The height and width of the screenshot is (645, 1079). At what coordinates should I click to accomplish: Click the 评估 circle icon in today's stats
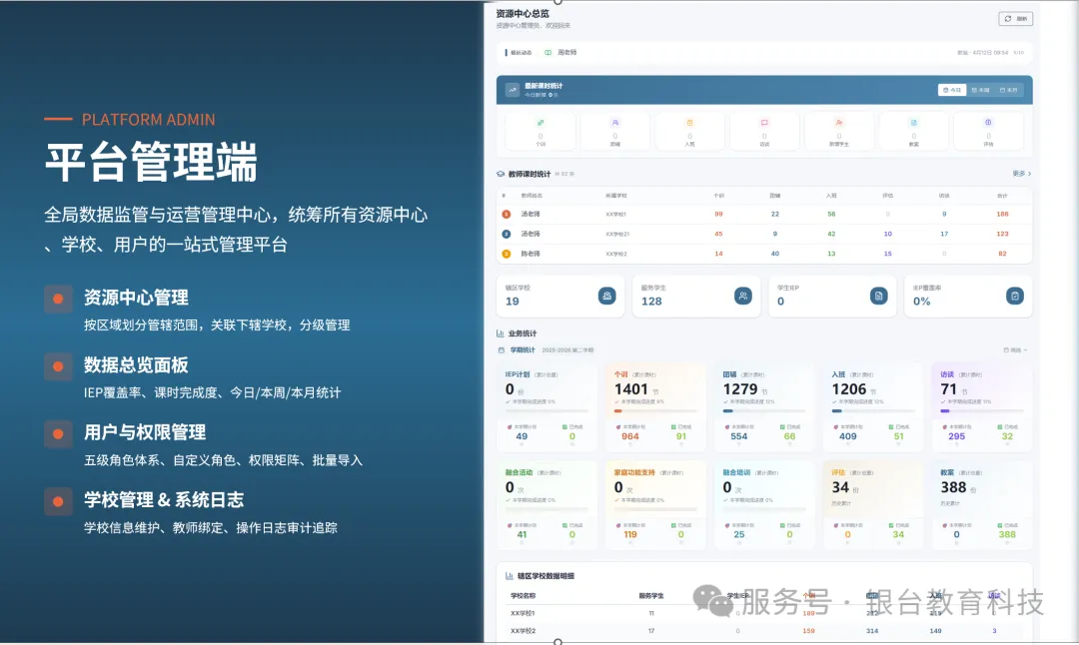[x=988, y=123]
